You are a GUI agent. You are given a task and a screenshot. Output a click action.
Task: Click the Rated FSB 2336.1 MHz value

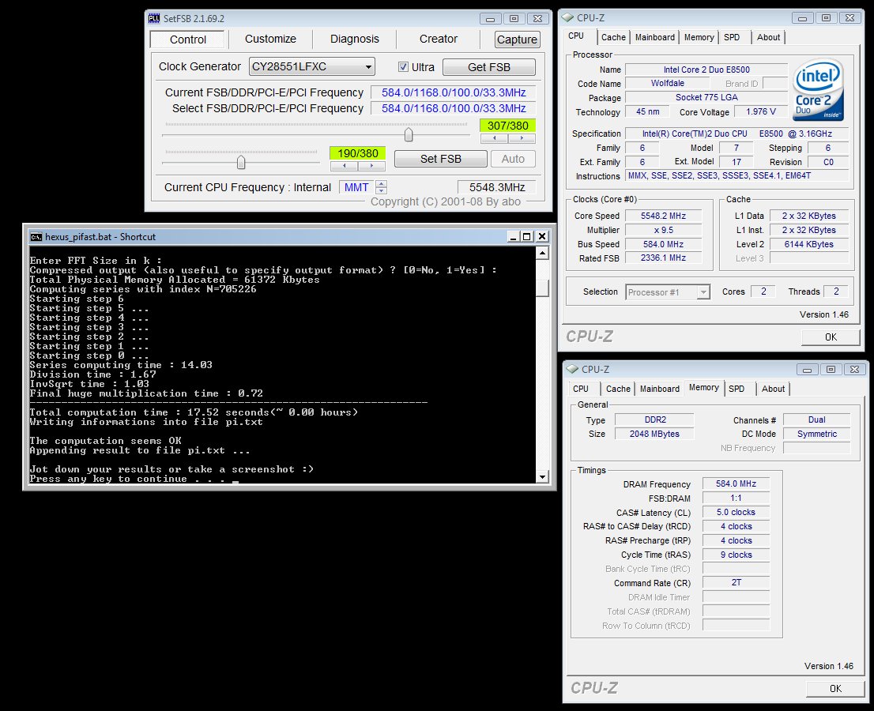coord(663,258)
